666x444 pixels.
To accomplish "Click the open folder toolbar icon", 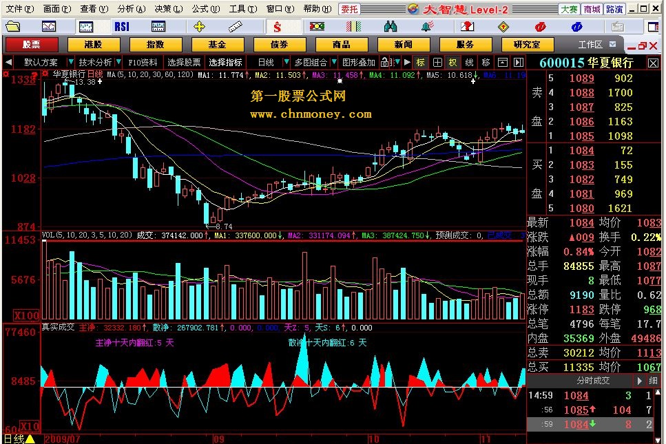I will [x=13, y=27].
